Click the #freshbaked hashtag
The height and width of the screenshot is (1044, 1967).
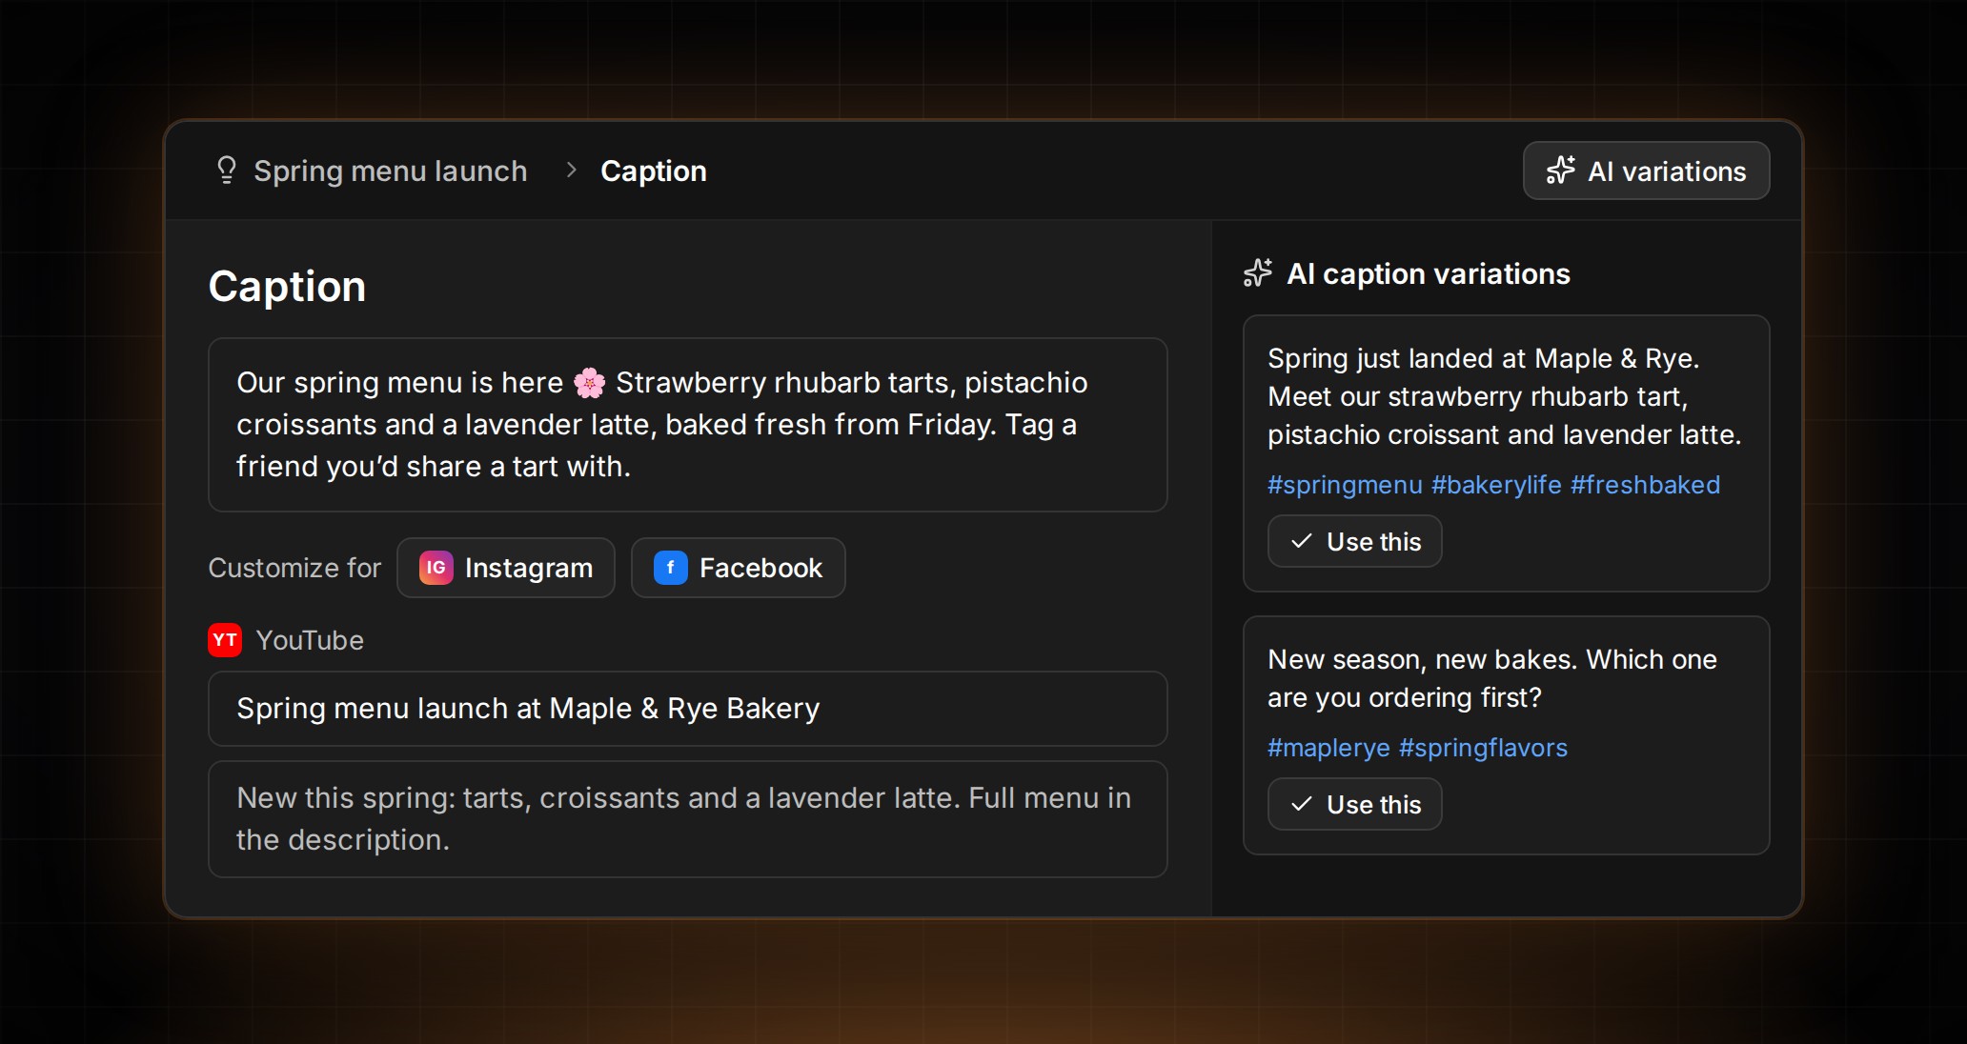(1645, 485)
